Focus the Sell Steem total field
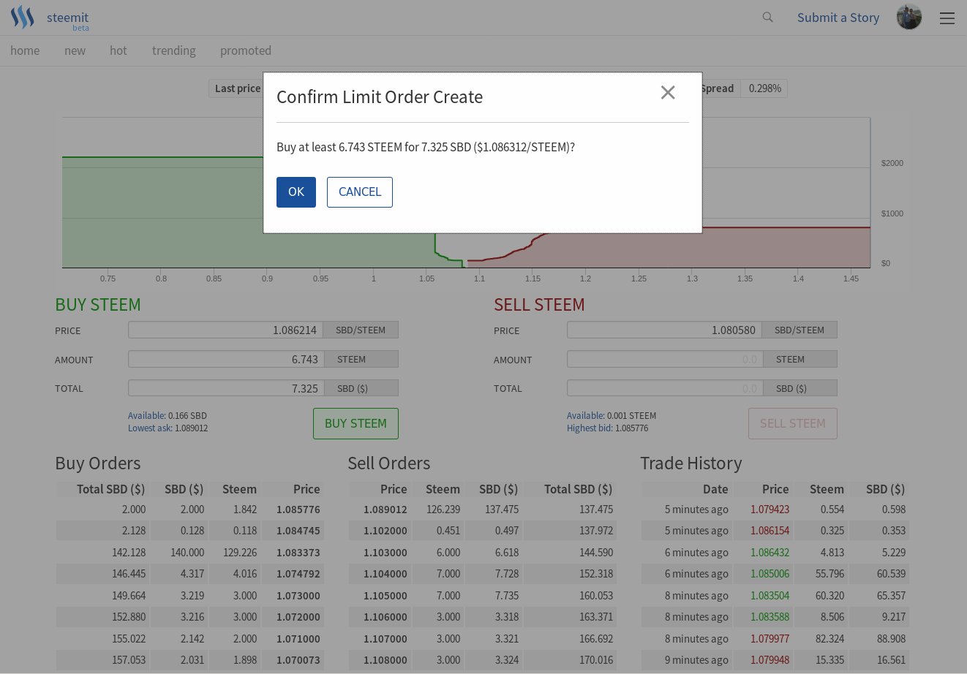This screenshot has width=967, height=674. 666,388
